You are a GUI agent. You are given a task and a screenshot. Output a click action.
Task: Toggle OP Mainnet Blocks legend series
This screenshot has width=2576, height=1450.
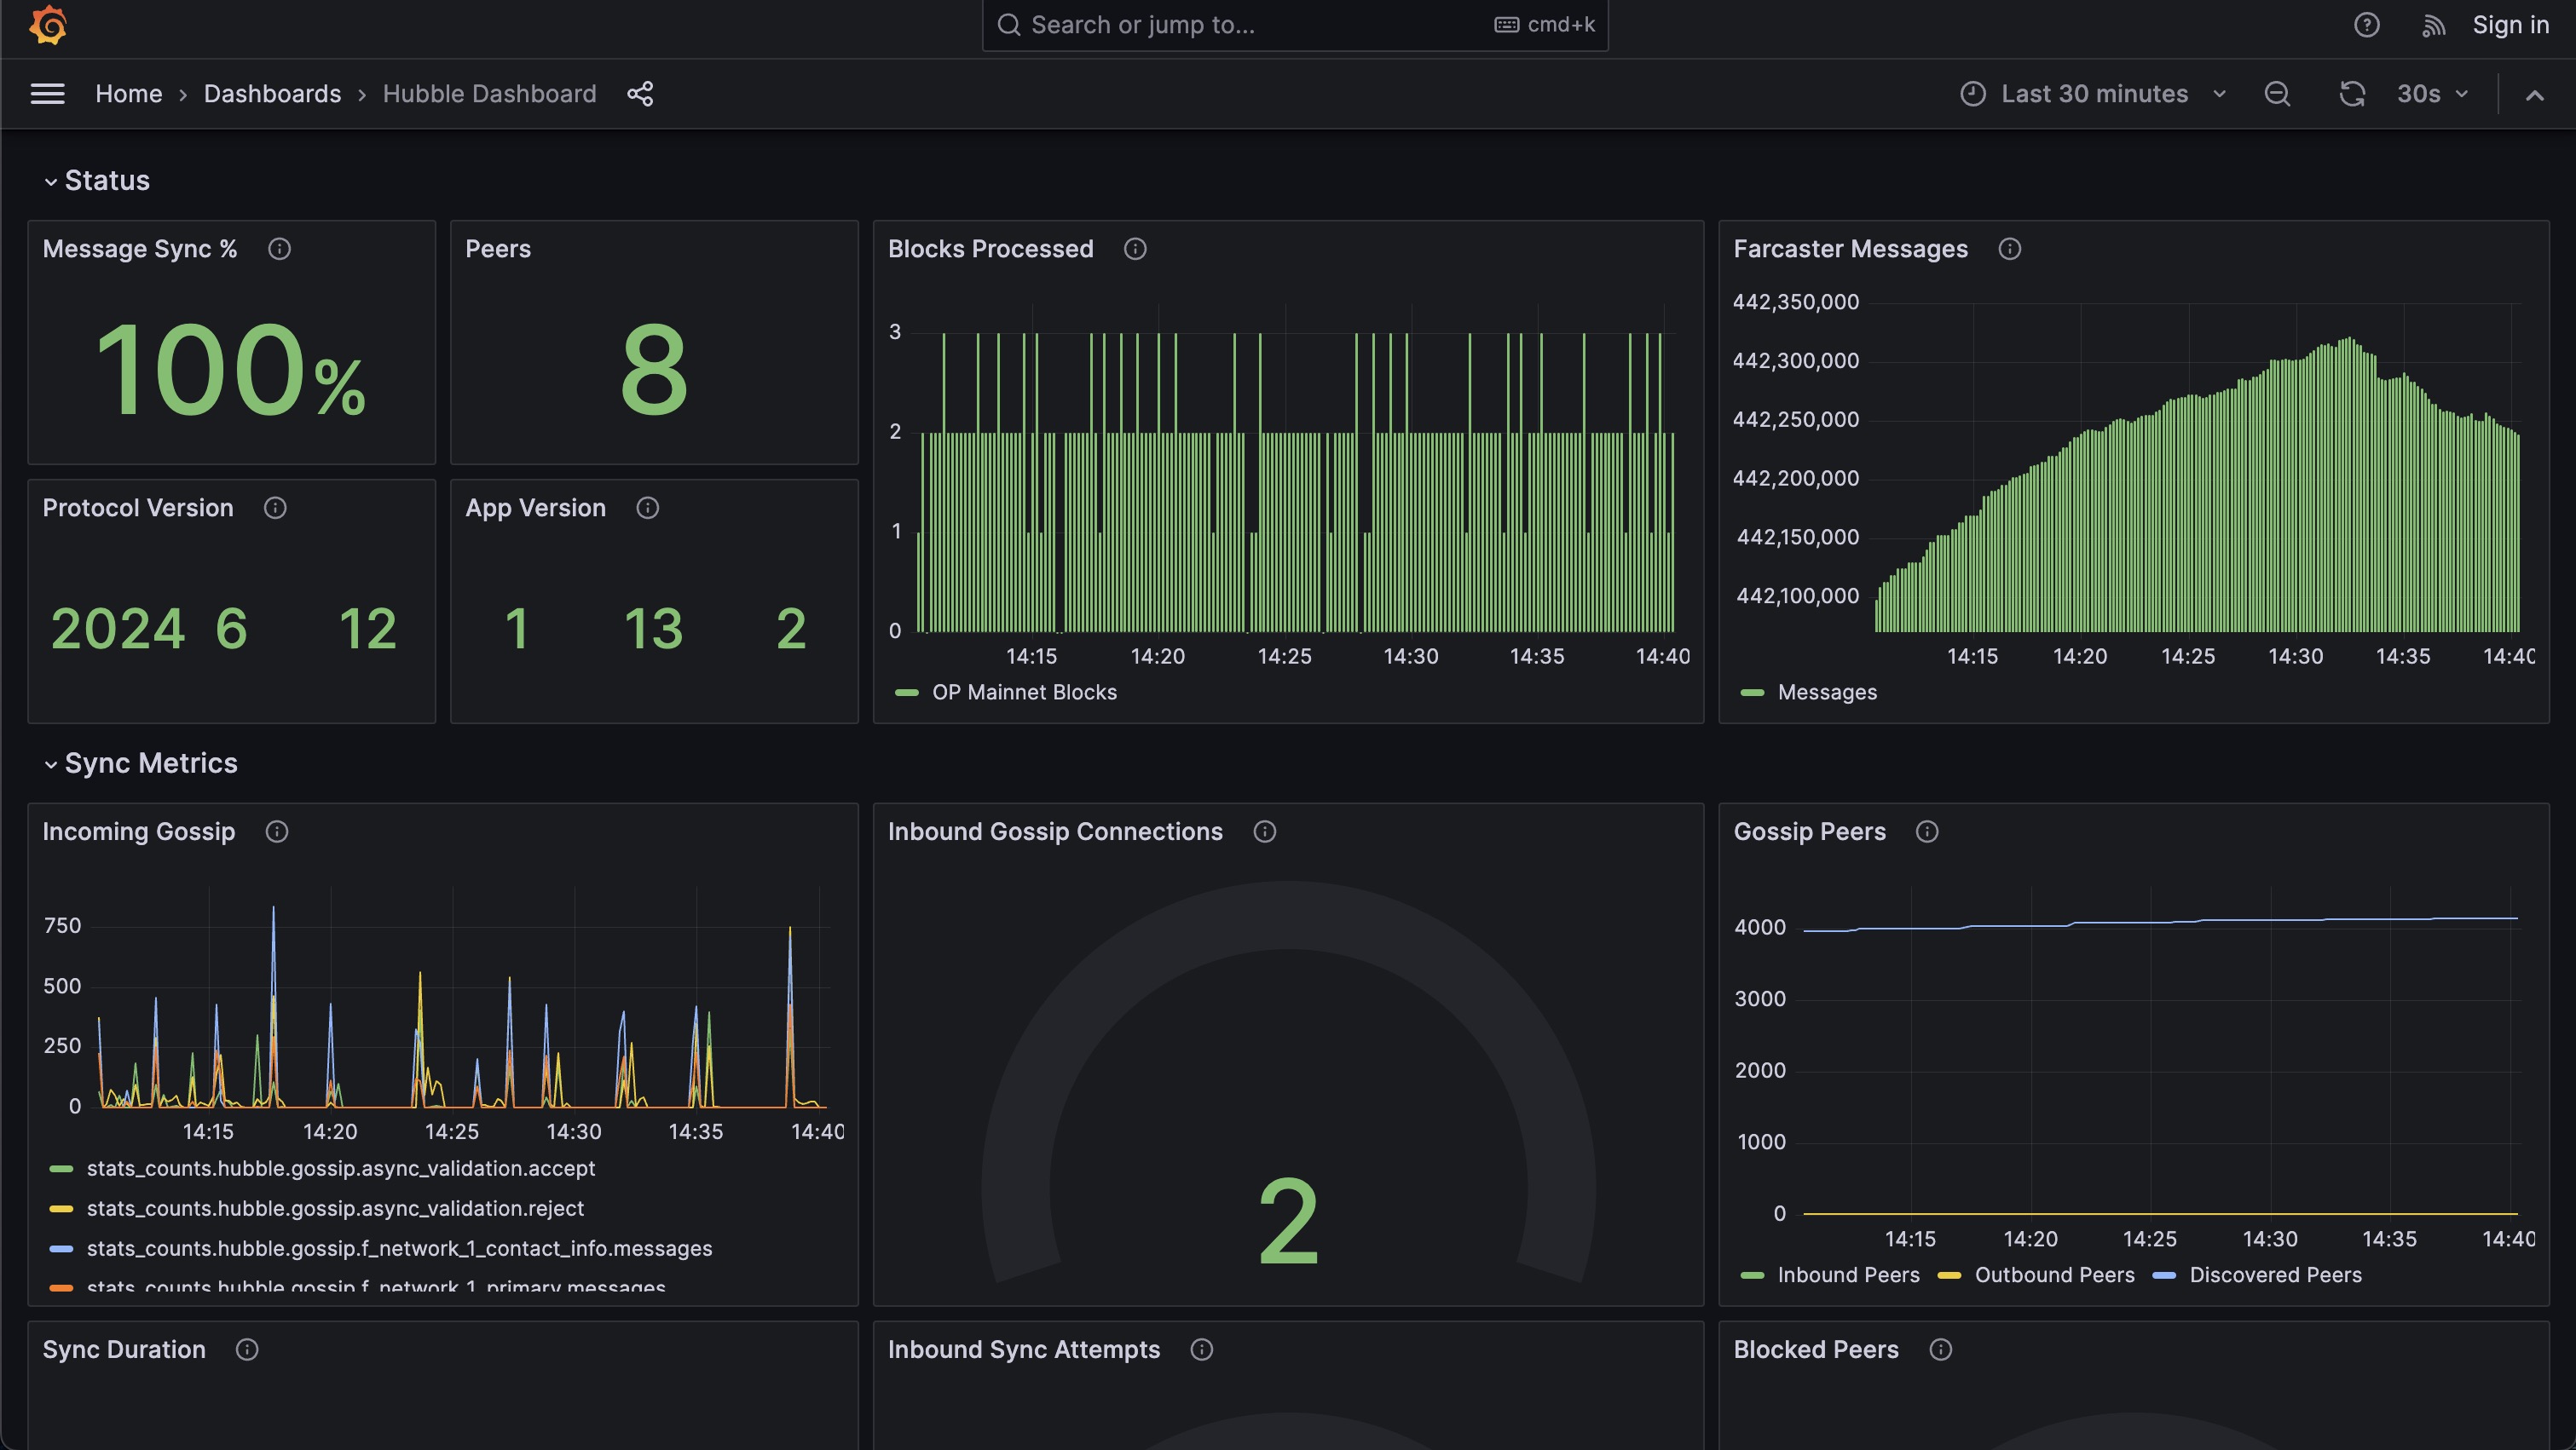[x=1024, y=693]
